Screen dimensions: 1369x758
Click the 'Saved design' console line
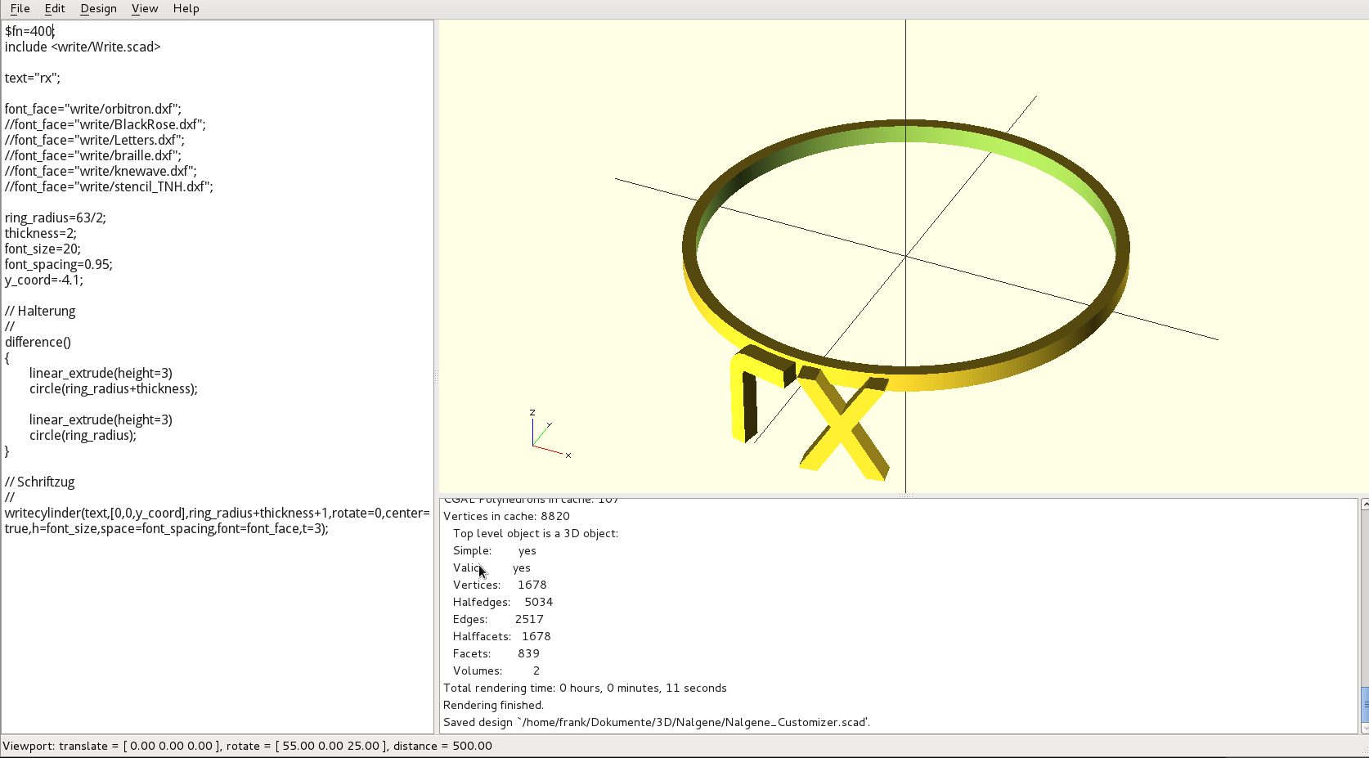(x=657, y=722)
